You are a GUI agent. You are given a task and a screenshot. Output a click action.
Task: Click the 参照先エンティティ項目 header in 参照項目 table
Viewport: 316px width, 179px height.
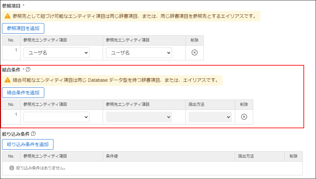click(x=128, y=40)
